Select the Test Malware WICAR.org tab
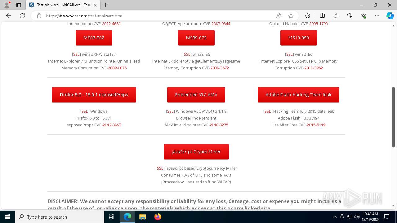The height and width of the screenshot is (223, 397). click(63, 5)
